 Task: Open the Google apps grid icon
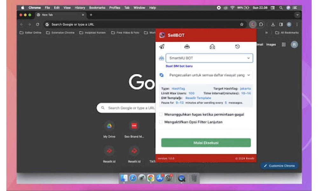pos(284,45)
